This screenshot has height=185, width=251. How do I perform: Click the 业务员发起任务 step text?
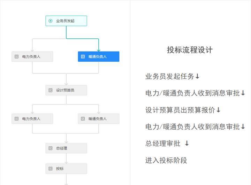click(170, 76)
